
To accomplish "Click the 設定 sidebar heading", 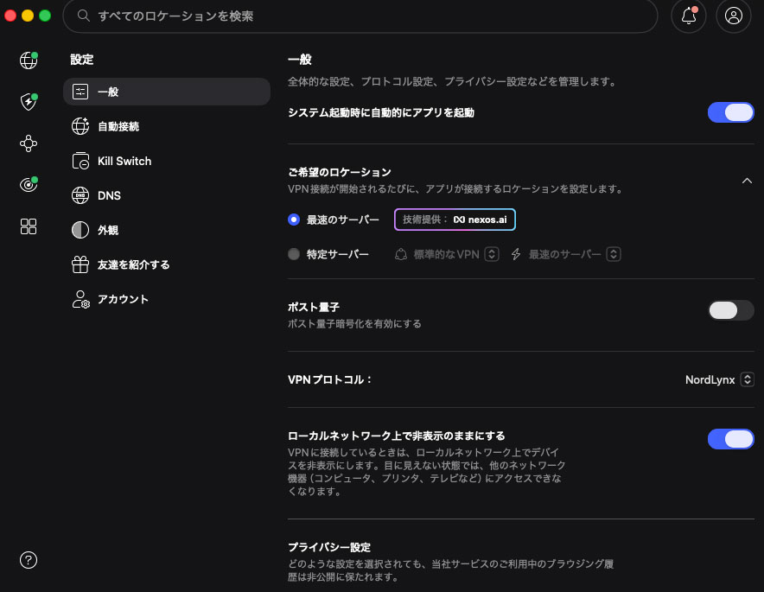I will point(82,60).
